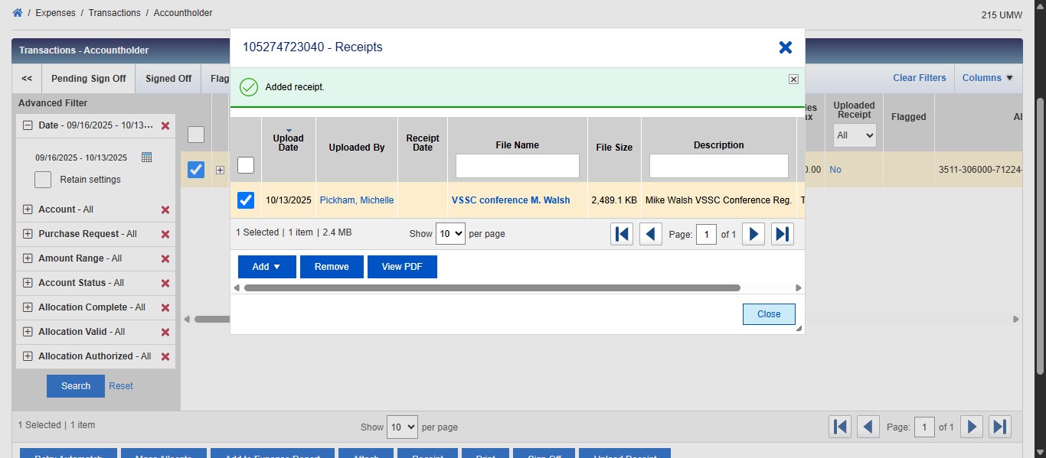Enable the Retain settings checkbox
This screenshot has width=1046, height=458.
43,180
